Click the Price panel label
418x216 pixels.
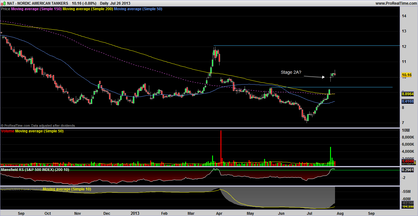click(x=6, y=9)
